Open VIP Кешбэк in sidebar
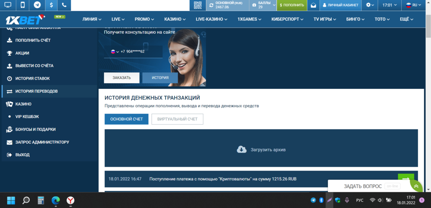The width and height of the screenshot is (431, 208). tap(49, 116)
